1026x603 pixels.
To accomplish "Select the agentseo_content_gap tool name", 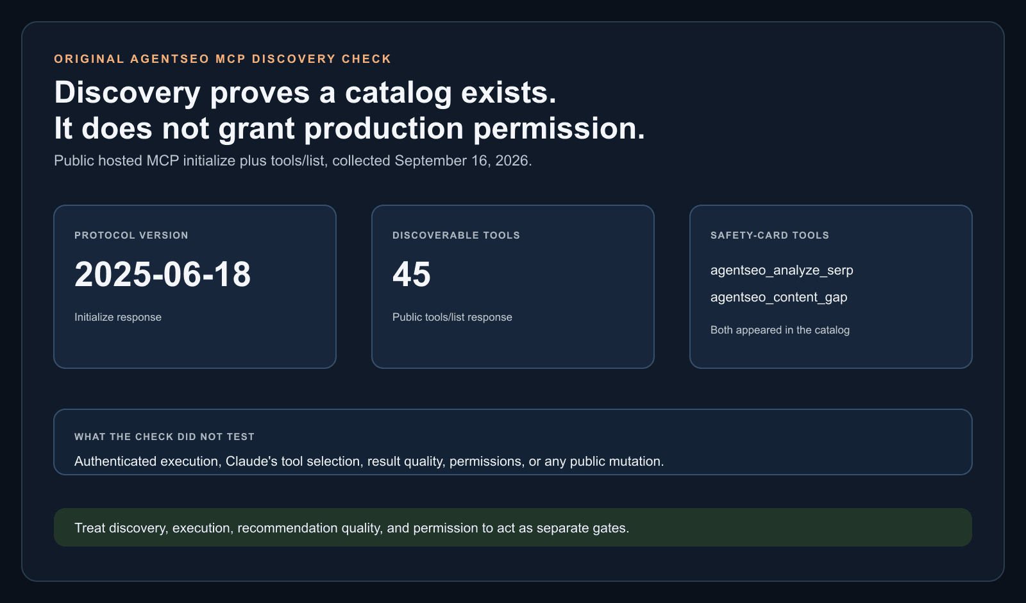I will point(779,297).
